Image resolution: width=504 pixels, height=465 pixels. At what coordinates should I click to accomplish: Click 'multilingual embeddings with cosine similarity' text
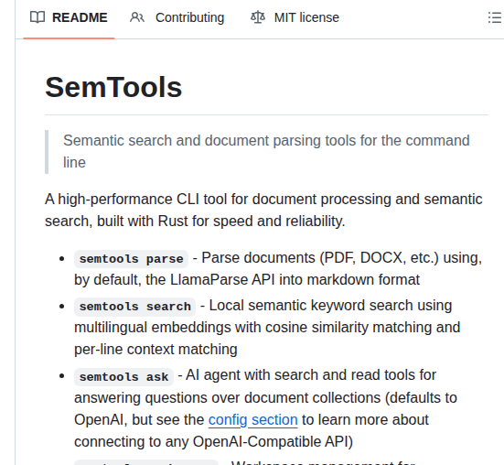(221, 328)
